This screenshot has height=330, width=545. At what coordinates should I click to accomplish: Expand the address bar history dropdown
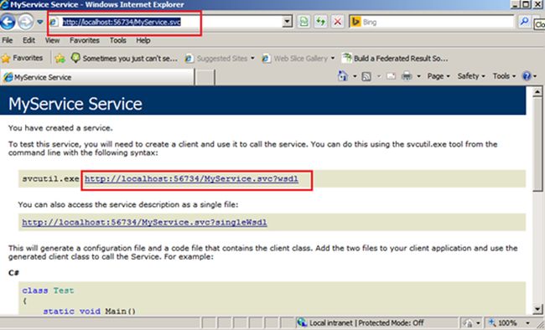point(287,23)
